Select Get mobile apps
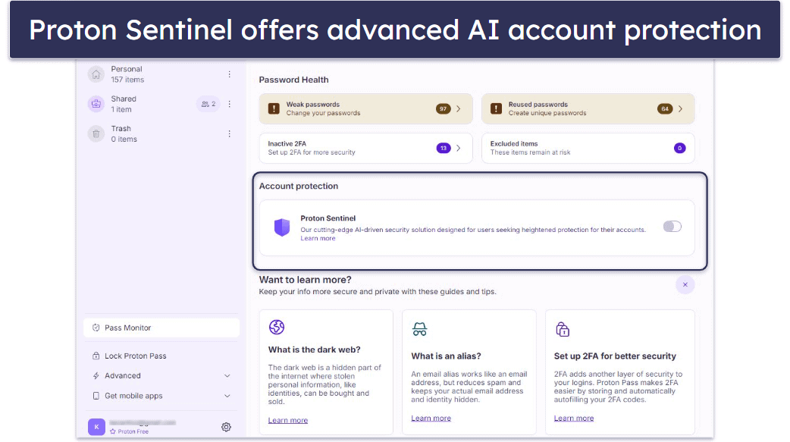Screen dimensions: 790x442 (161, 396)
